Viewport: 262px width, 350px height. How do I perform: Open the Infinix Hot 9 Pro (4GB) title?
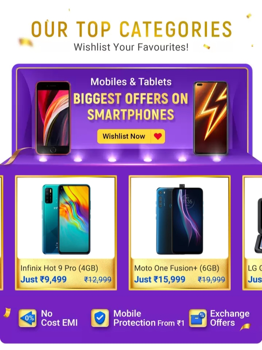click(59, 268)
